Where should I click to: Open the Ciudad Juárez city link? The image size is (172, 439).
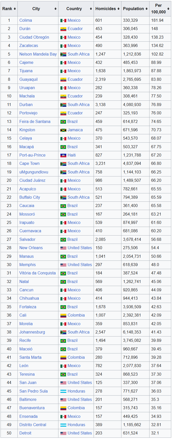pos(32,180)
